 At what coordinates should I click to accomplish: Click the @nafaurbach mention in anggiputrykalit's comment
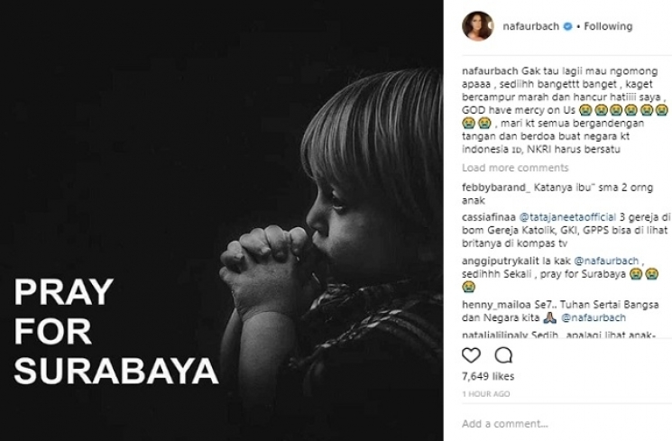pos(606,261)
